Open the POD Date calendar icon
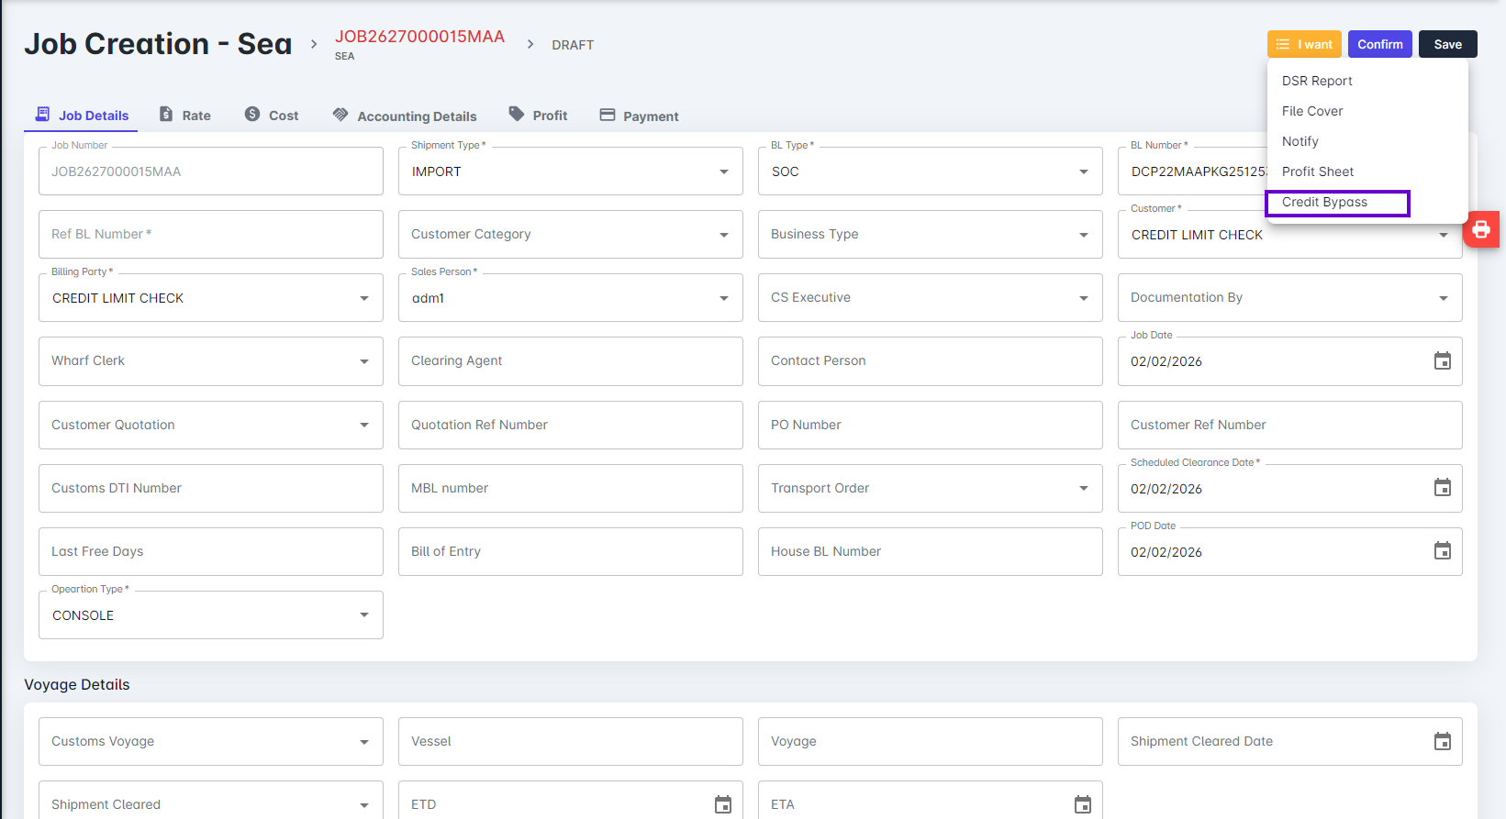The height and width of the screenshot is (819, 1506). point(1442,551)
